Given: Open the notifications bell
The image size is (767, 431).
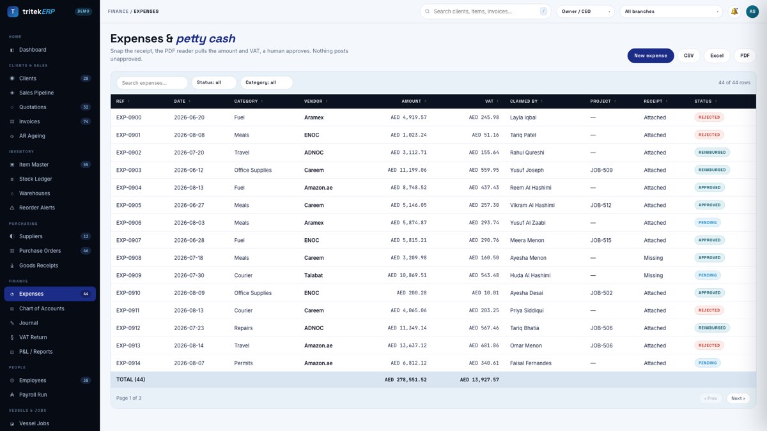Looking at the screenshot, I should click(734, 11).
